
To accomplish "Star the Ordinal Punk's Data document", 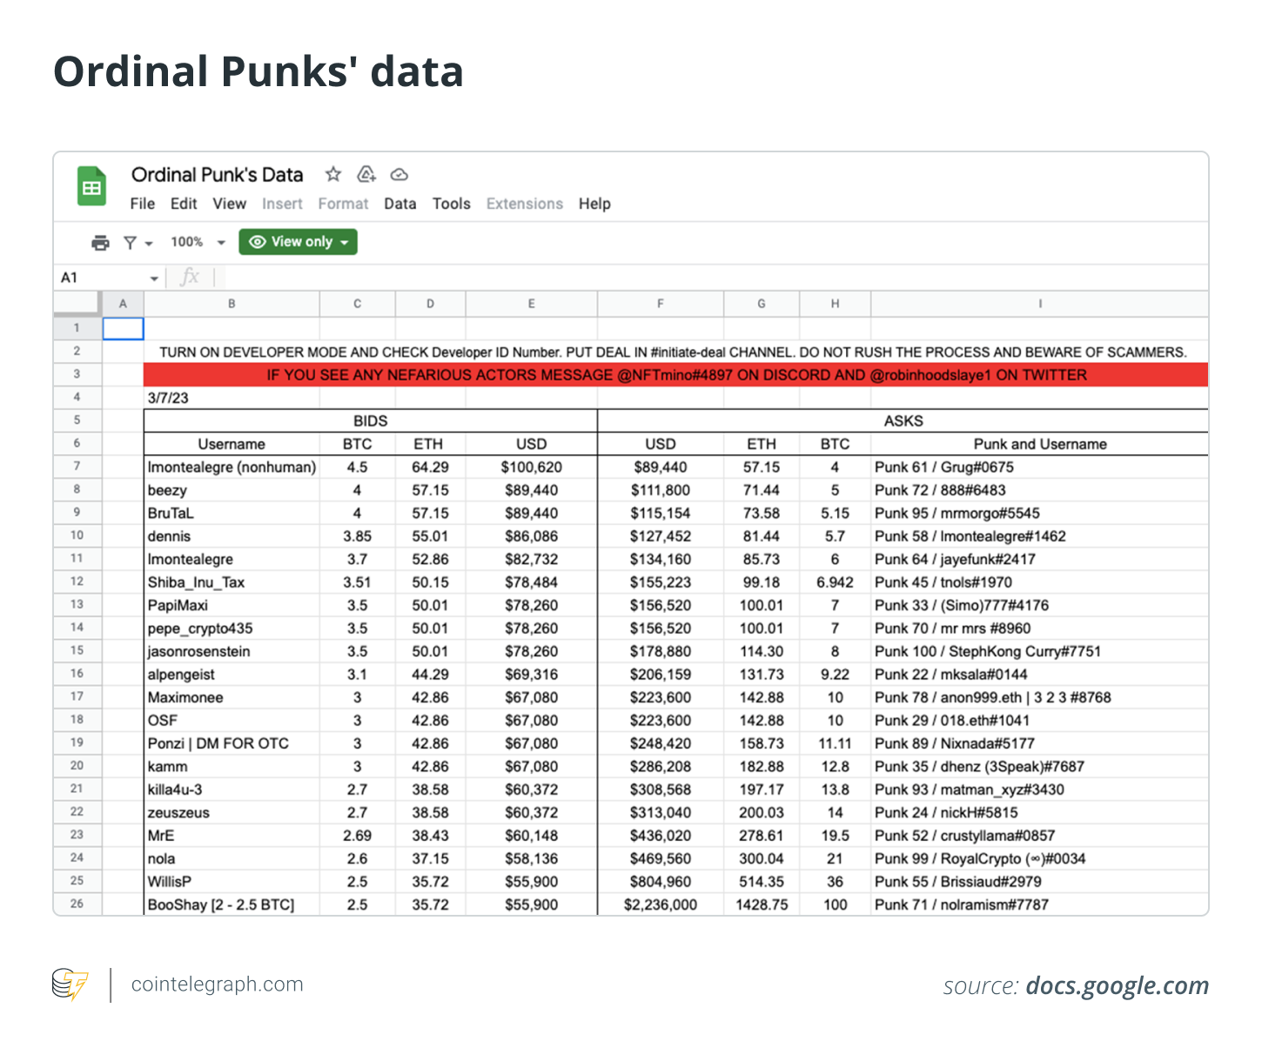I will click(333, 174).
